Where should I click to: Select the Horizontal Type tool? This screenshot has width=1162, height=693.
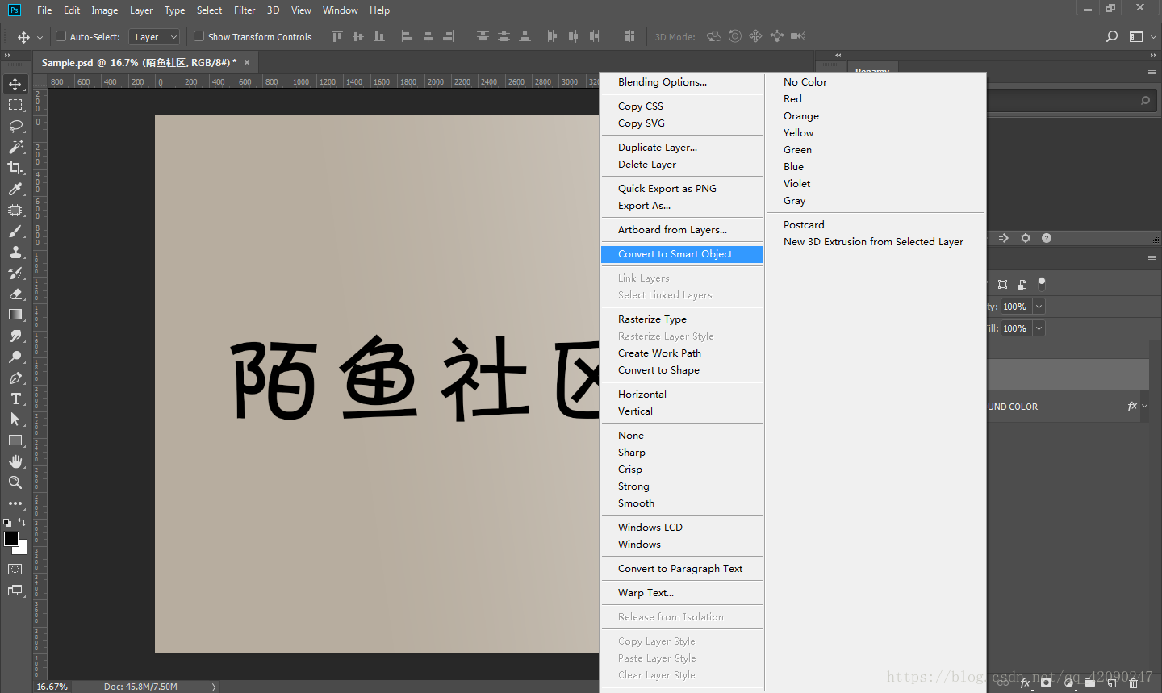pos(15,399)
